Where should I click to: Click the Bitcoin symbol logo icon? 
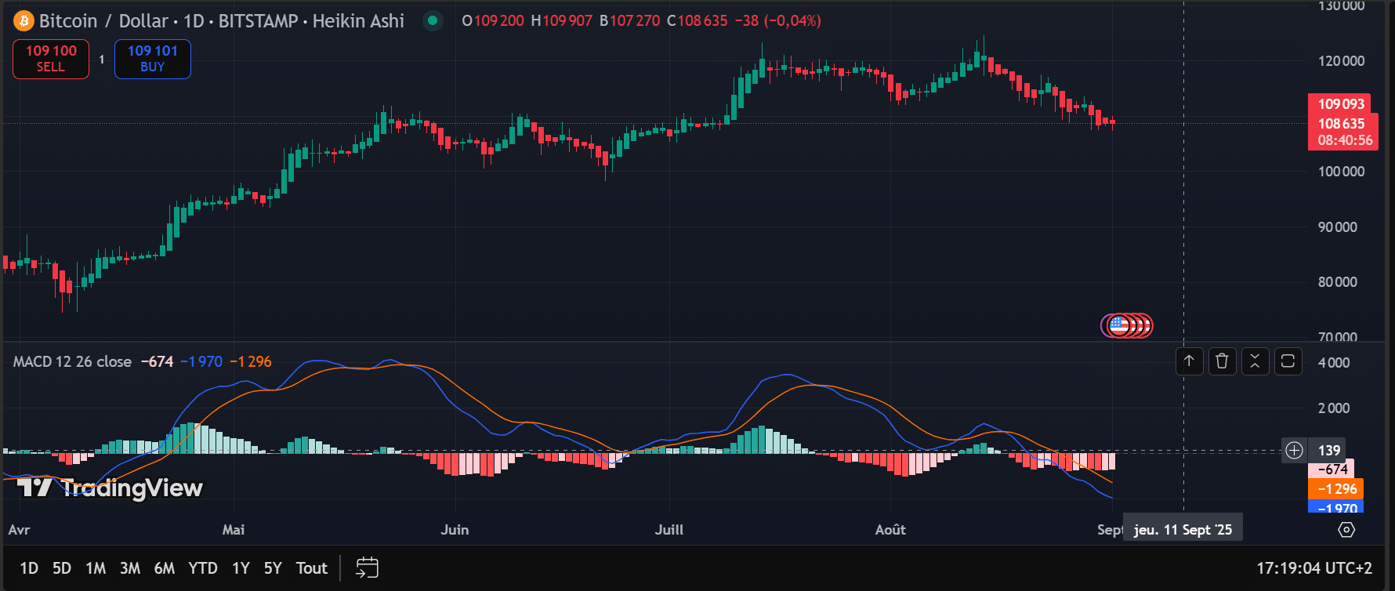coord(24,21)
